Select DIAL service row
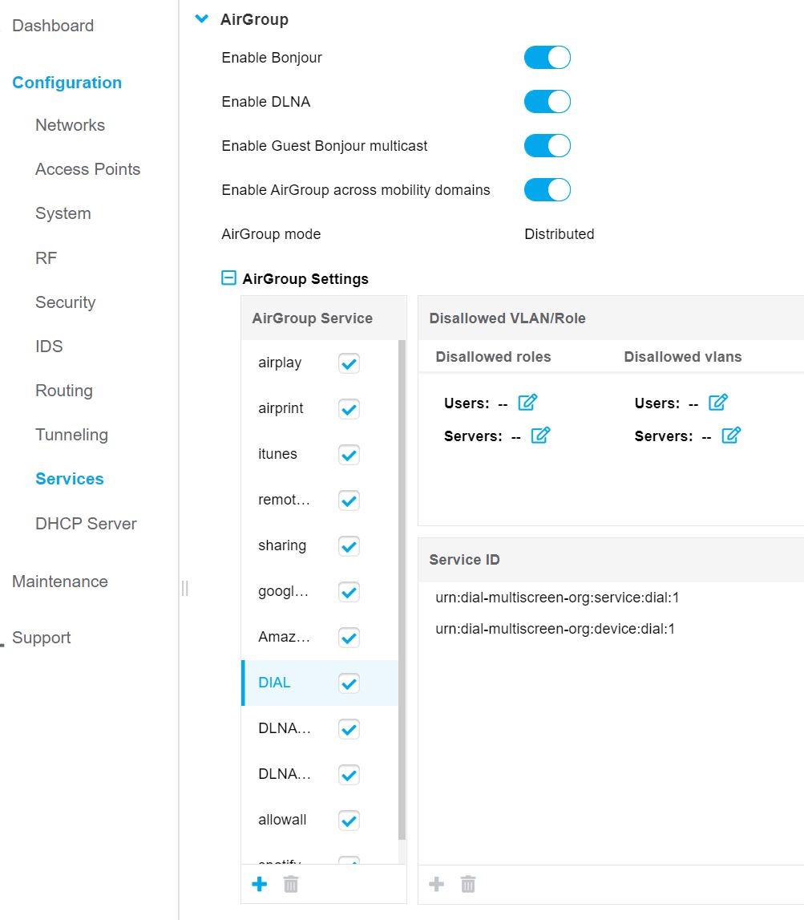 320,683
